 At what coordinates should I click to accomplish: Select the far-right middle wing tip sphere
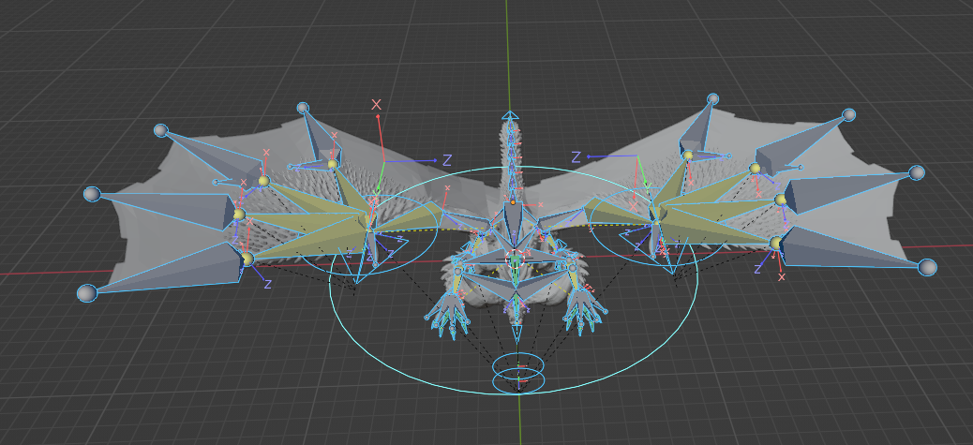(x=917, y=172)
